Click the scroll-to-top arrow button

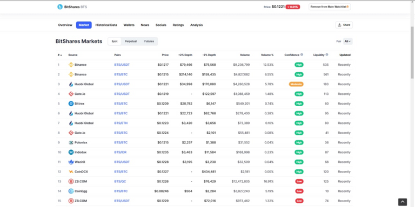click(403, 202)
